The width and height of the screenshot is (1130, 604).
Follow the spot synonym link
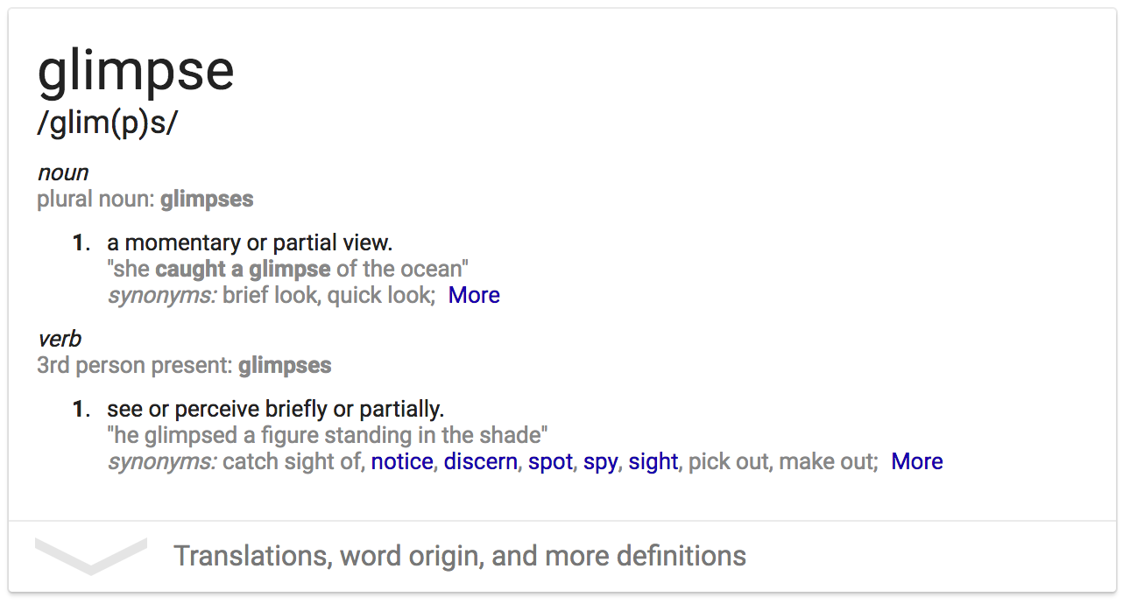tap(550, 461)
